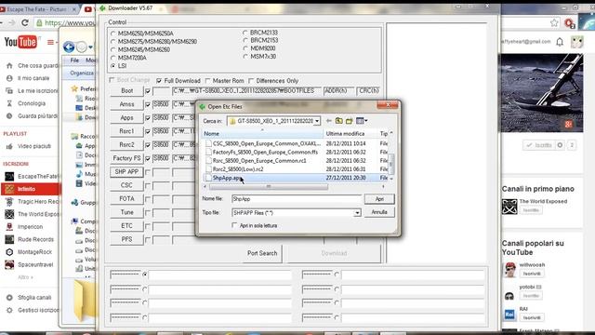Click the SHP APP button
The height and width of the screenshot is (335, 595).
tap(126, 172)
